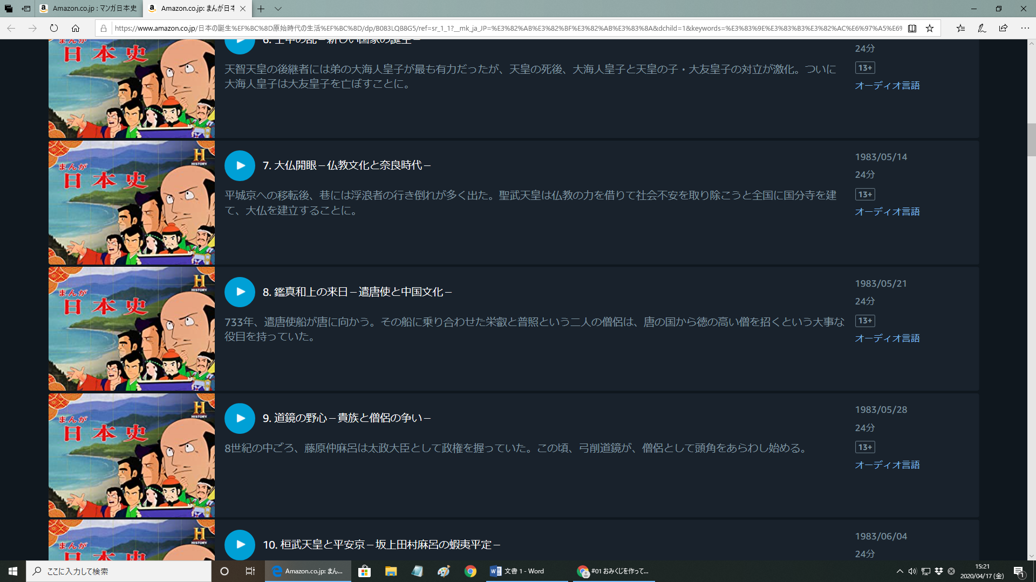
Task: Switch to 文書 1 - Word window
Action: 526,571
